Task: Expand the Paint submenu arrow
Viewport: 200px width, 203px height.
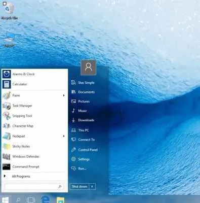Action: pos(64,95)
